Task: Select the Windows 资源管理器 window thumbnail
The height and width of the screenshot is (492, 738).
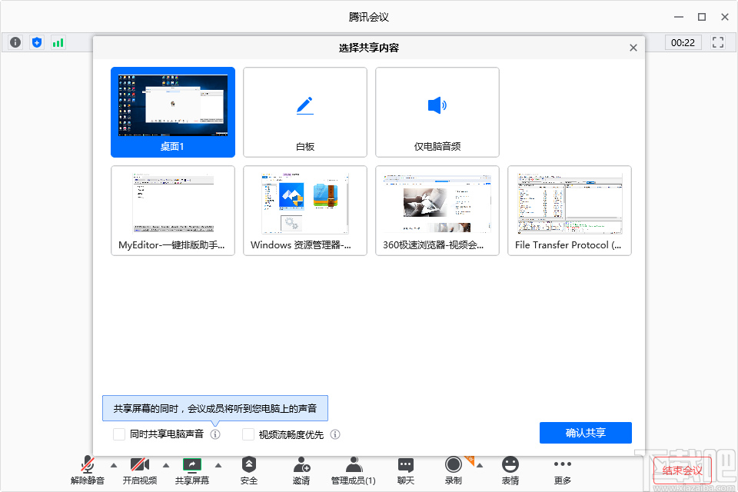Action: pos(305,211)
